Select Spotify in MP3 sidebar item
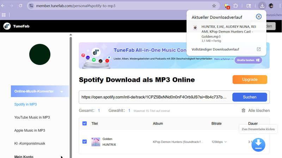This screenshot has width=282, height=158. [x=25, y=104]
